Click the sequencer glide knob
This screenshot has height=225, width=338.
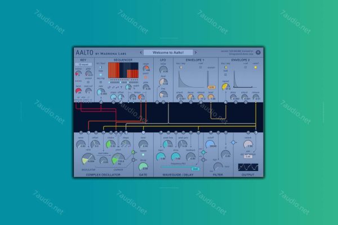pos(146,87)
